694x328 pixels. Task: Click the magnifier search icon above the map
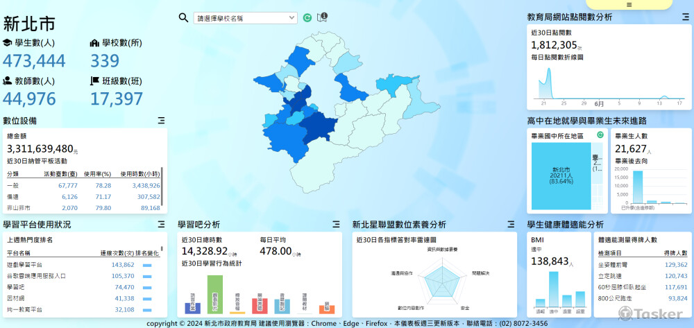(183, 18)
